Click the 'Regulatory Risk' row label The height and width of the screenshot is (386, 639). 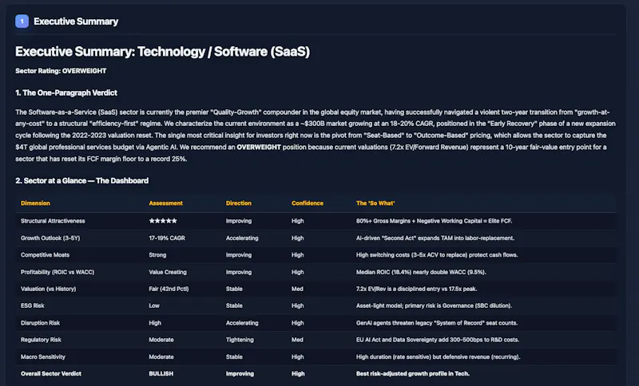[x=42, y=340]
